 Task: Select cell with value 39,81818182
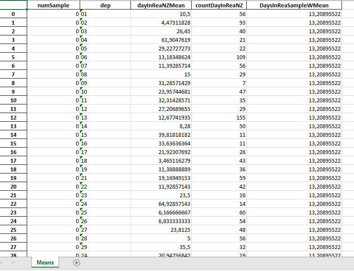click(161, 135)
